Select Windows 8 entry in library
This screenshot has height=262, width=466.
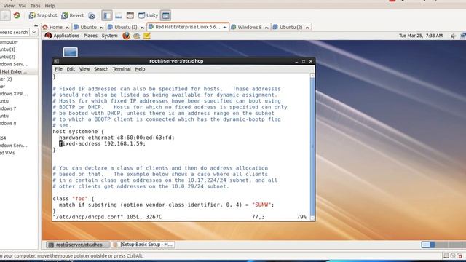[8, 123]
